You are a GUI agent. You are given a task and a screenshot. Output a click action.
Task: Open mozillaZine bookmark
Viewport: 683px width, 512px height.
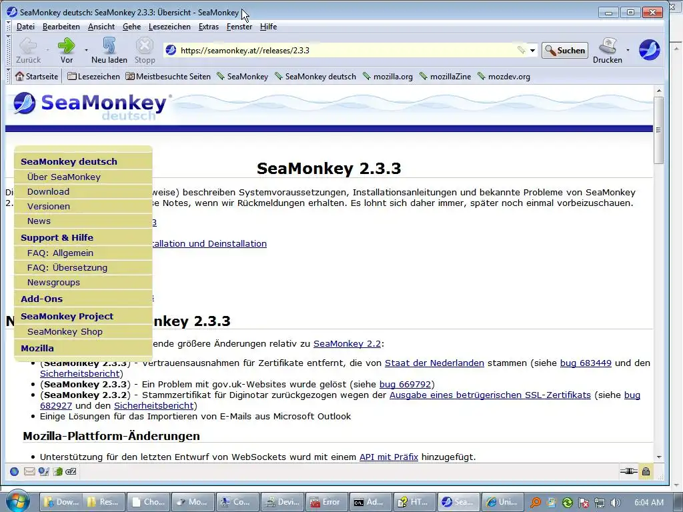click(x=445, y=77)
